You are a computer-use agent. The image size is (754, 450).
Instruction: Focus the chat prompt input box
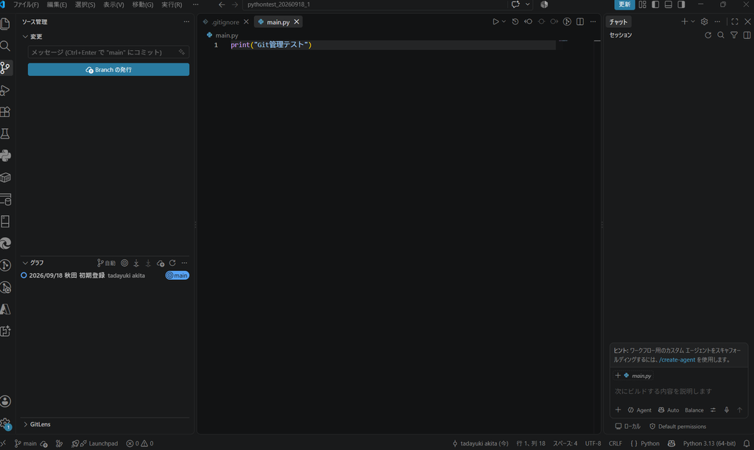pos(678,391)
